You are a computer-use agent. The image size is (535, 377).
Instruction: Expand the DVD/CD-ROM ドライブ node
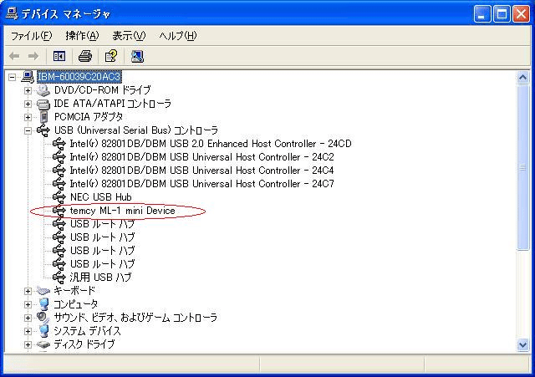[28, 90]
